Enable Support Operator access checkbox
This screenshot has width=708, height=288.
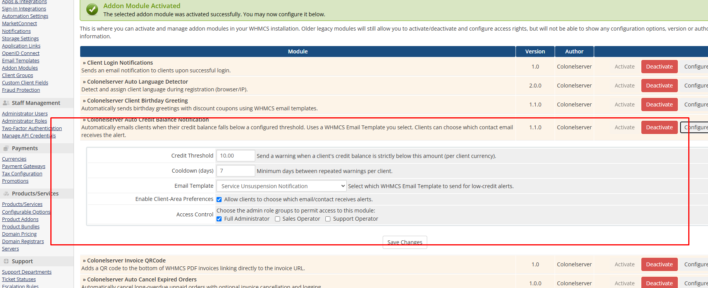pos(328,219)
